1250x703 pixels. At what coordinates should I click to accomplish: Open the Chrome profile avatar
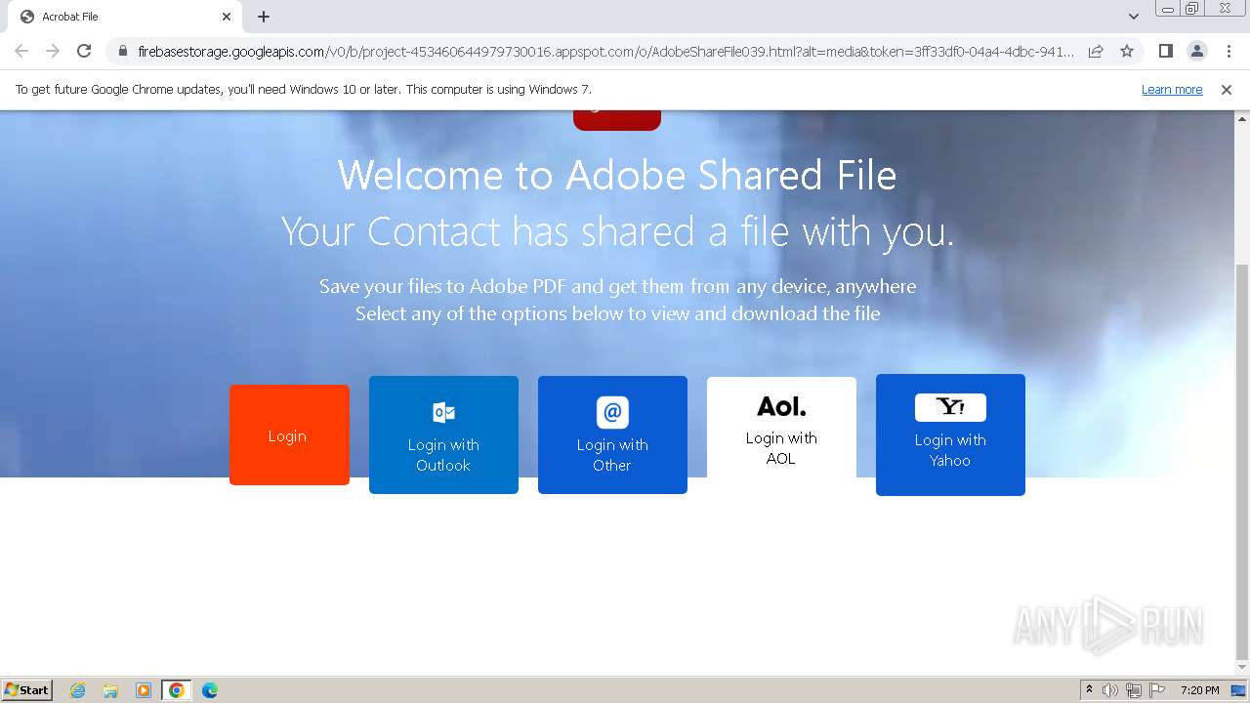pos(1197,51)
